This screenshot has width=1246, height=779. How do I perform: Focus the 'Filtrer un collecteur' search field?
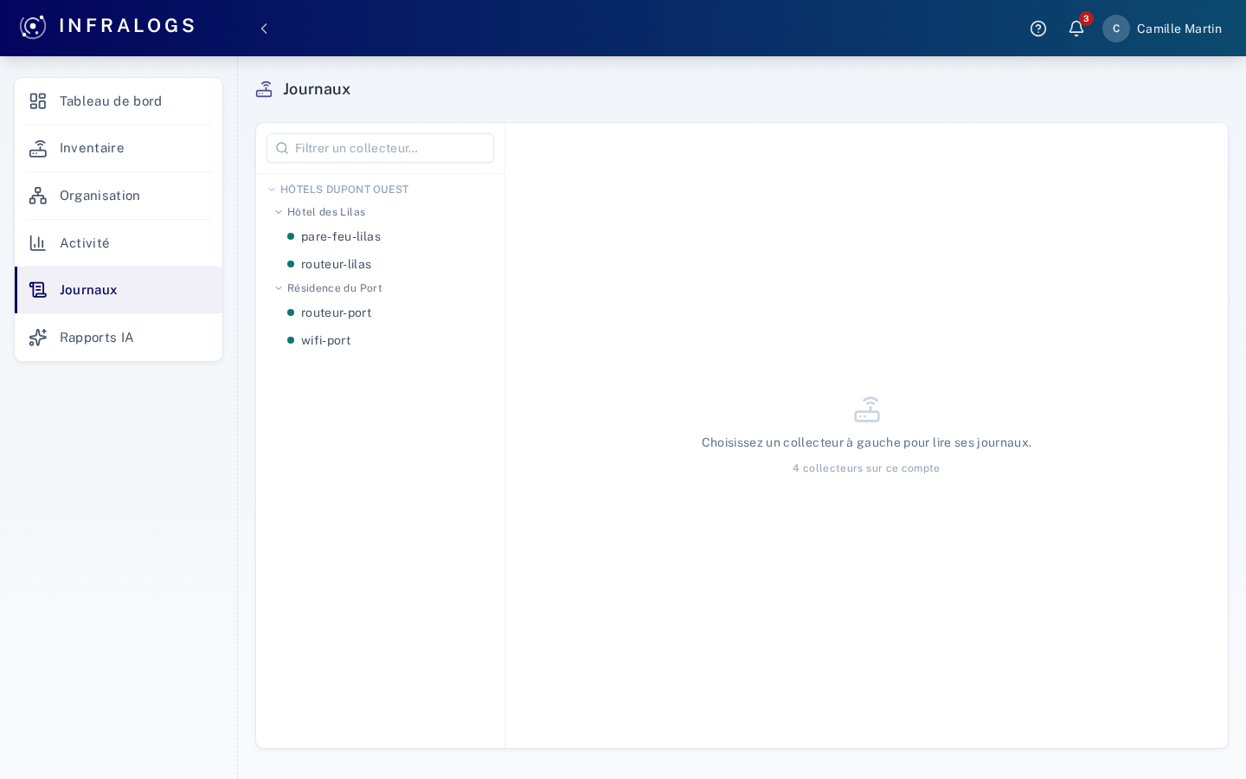381,148
